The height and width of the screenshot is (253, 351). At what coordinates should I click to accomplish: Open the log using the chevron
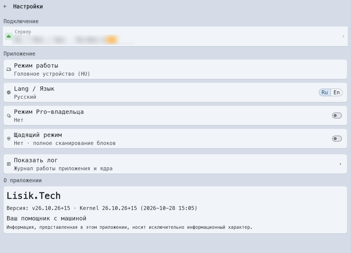coord(340,164)
